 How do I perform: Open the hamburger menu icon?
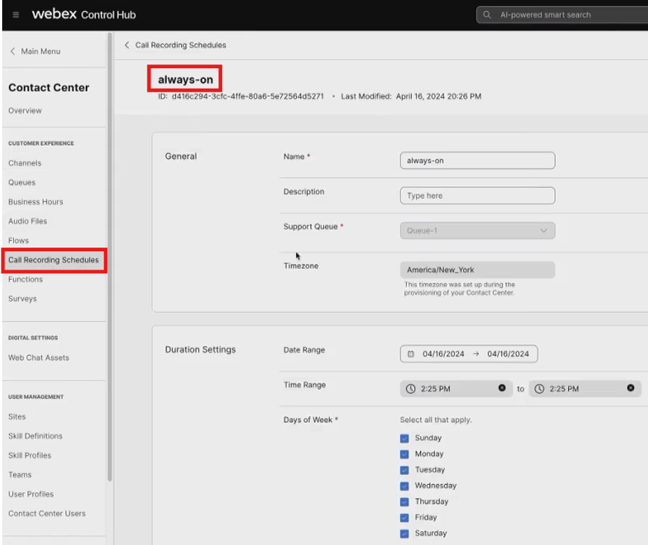coord(16,15)
